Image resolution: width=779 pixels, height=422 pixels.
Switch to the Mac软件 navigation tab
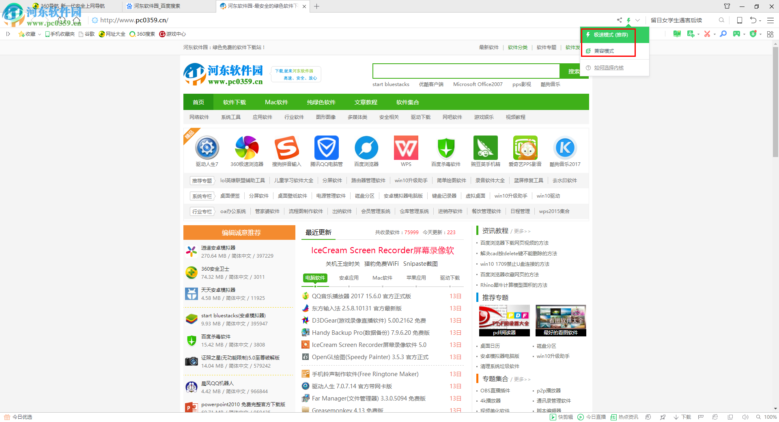276,102
